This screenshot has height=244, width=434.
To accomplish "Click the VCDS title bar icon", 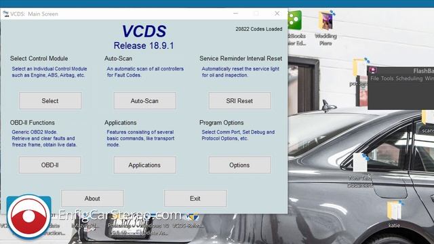I will pos(5,14).
